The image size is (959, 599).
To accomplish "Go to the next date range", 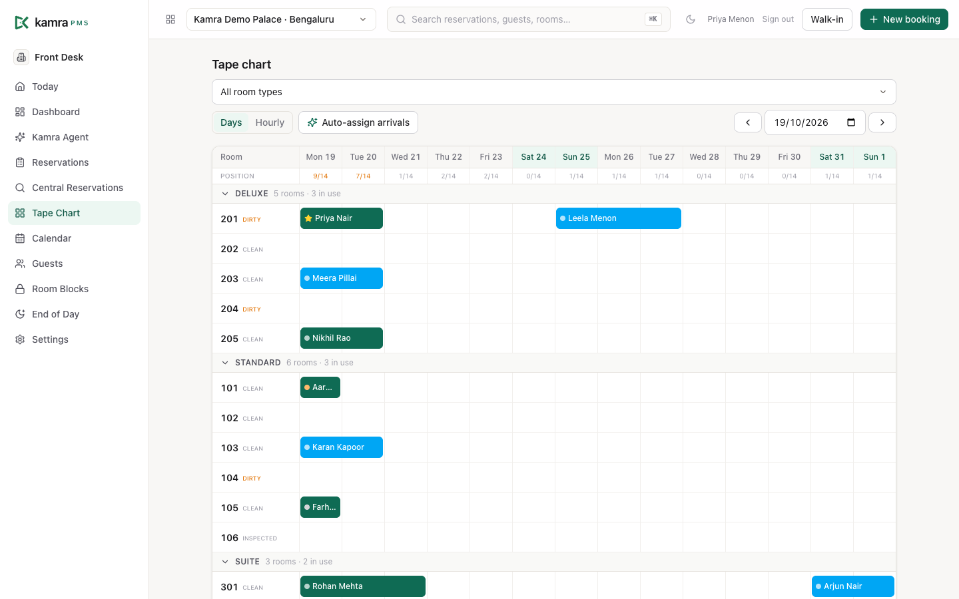I will coord(882,122).
